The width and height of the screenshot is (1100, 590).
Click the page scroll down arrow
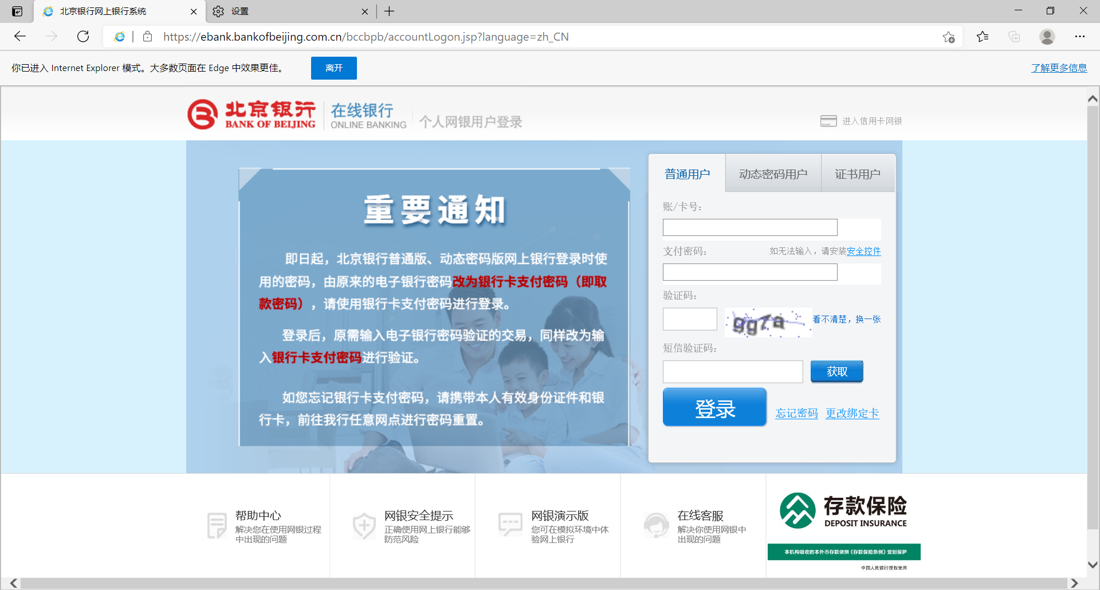[1093, 565]
